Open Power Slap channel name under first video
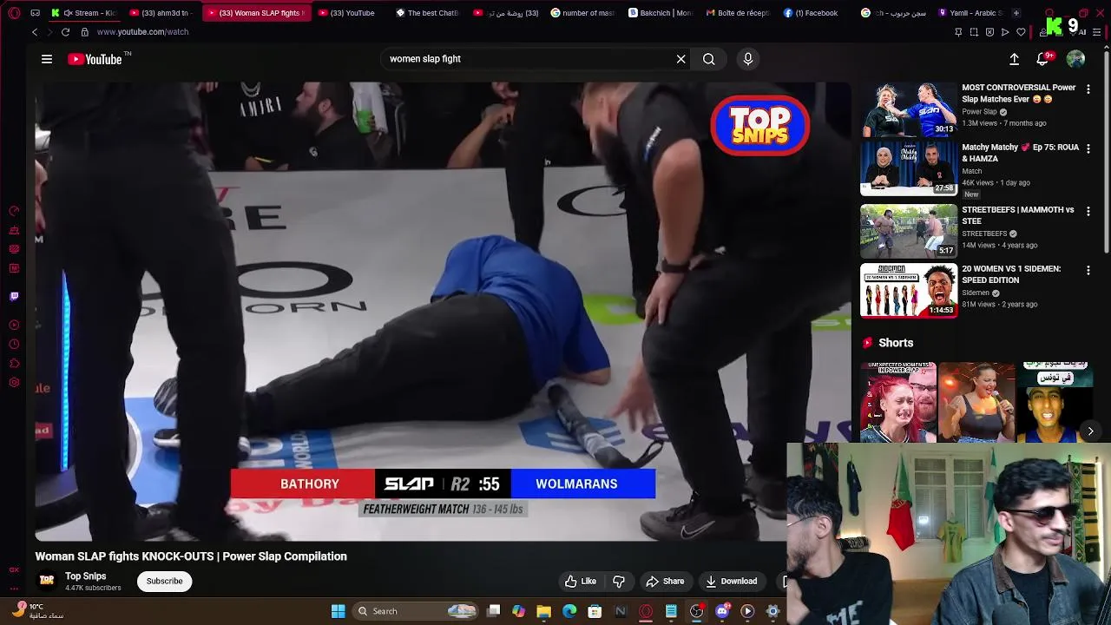This screenshot has height=625, width=1111. click(979, 112)
